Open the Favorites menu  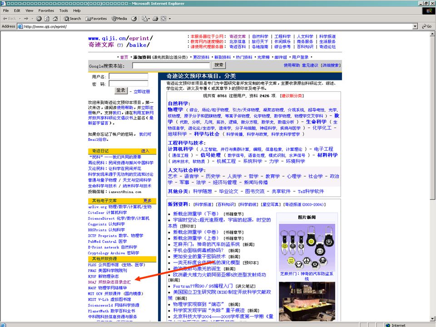point(46,10)
